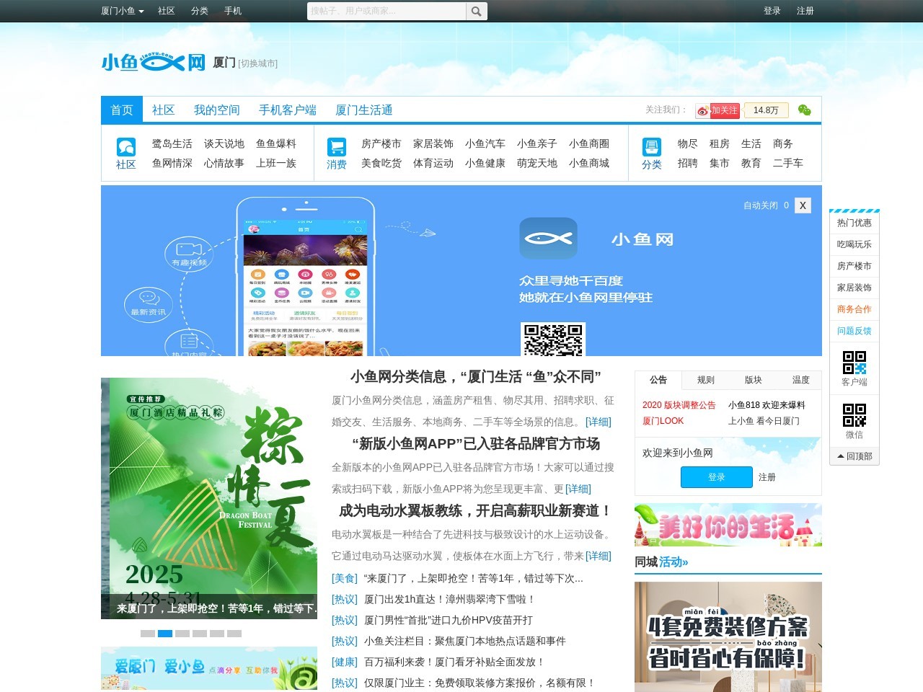Open 二手车 classified link
Viewport: 923px width, 692px height.
pos(788,163)
